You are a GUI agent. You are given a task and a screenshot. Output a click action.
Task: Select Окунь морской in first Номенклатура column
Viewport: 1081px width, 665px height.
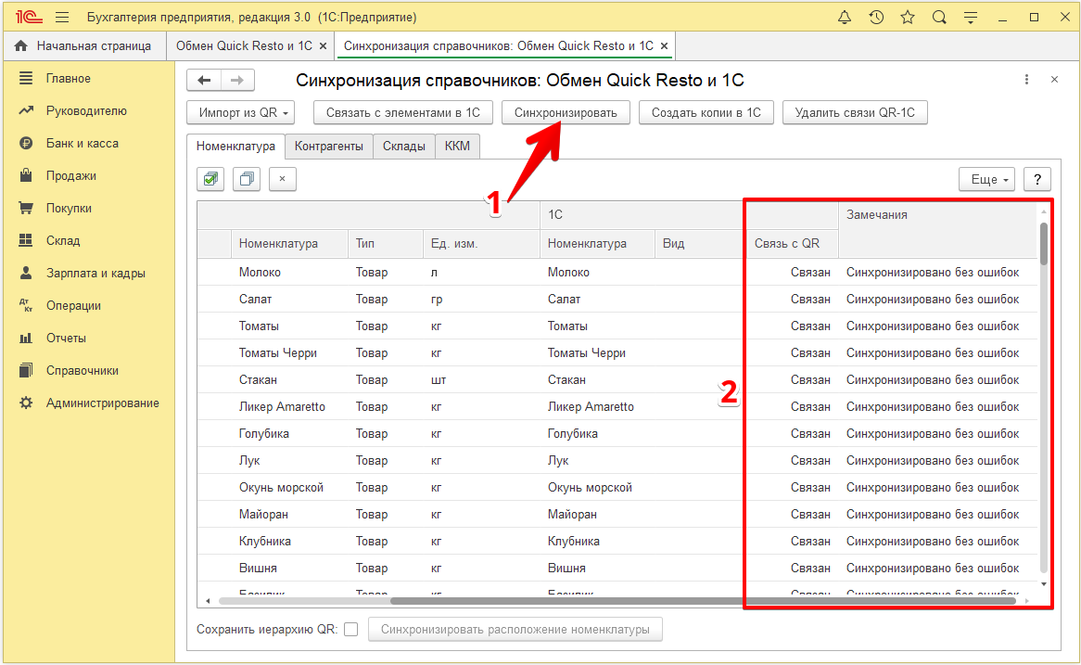click(281, 488)
